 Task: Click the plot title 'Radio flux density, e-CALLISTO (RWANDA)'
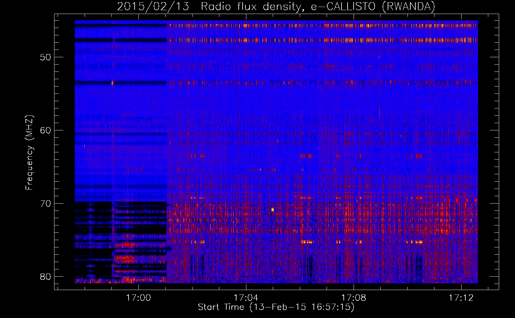pos(318,7)
